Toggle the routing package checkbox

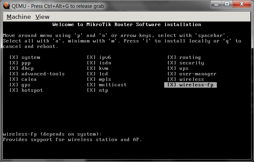[172, 58]
